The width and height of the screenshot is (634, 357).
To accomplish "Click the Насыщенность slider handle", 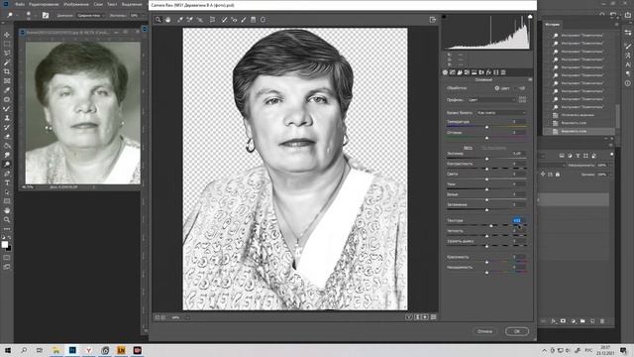I will (x=486, y=273).
